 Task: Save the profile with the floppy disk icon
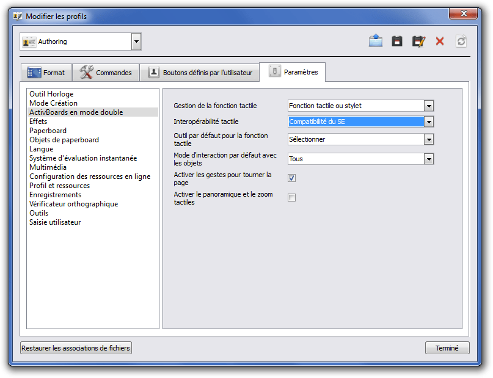click(397, 41)
